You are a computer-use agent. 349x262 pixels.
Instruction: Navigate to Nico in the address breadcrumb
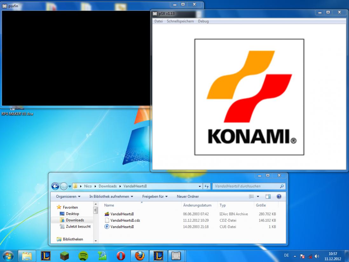pos(88,186)
